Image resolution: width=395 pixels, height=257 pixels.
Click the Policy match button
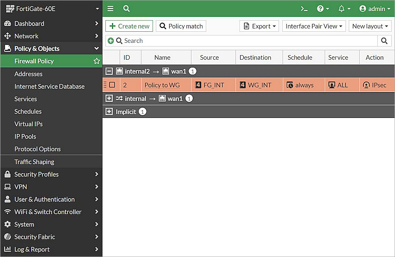point(181,26)
